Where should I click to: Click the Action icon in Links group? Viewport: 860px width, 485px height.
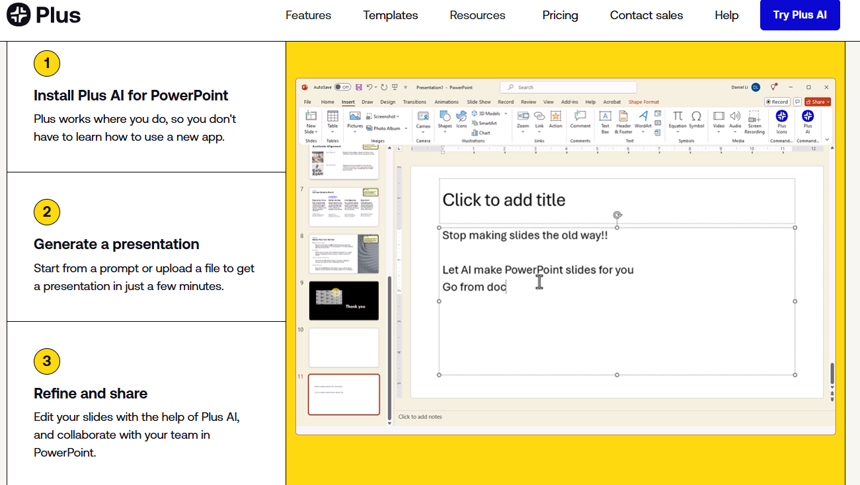555,116
